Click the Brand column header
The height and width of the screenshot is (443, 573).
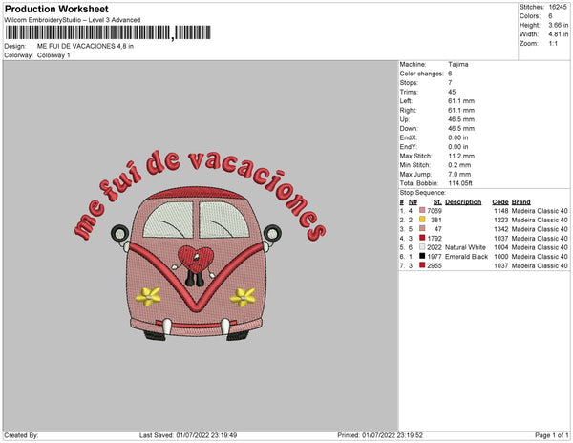[x=520, y=202]
